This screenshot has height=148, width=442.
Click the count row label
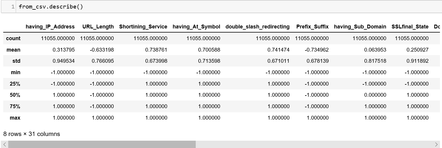[x=13, y=38]
